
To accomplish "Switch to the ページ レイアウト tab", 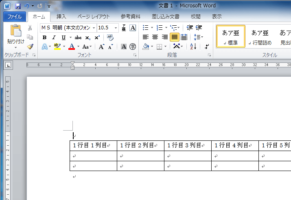I will pos(94,17).
